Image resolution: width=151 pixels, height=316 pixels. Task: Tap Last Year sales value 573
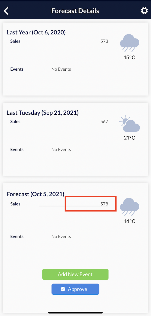tap(104, 41)
